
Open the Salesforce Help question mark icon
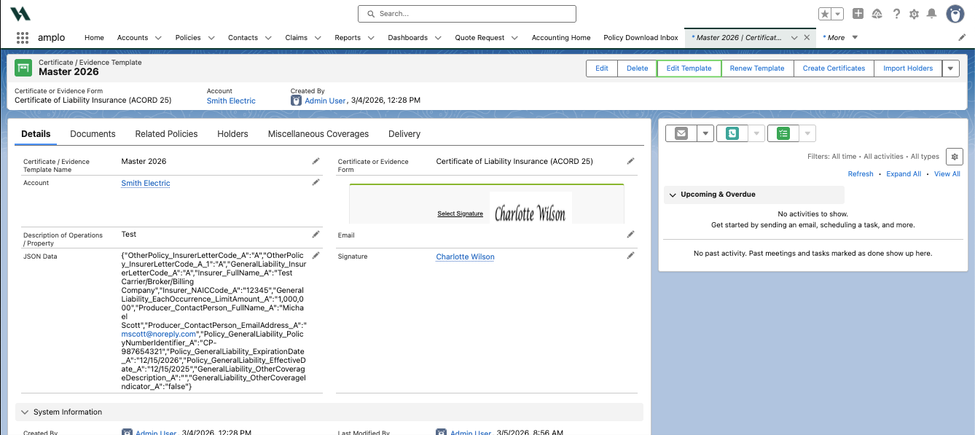[896, 14]
